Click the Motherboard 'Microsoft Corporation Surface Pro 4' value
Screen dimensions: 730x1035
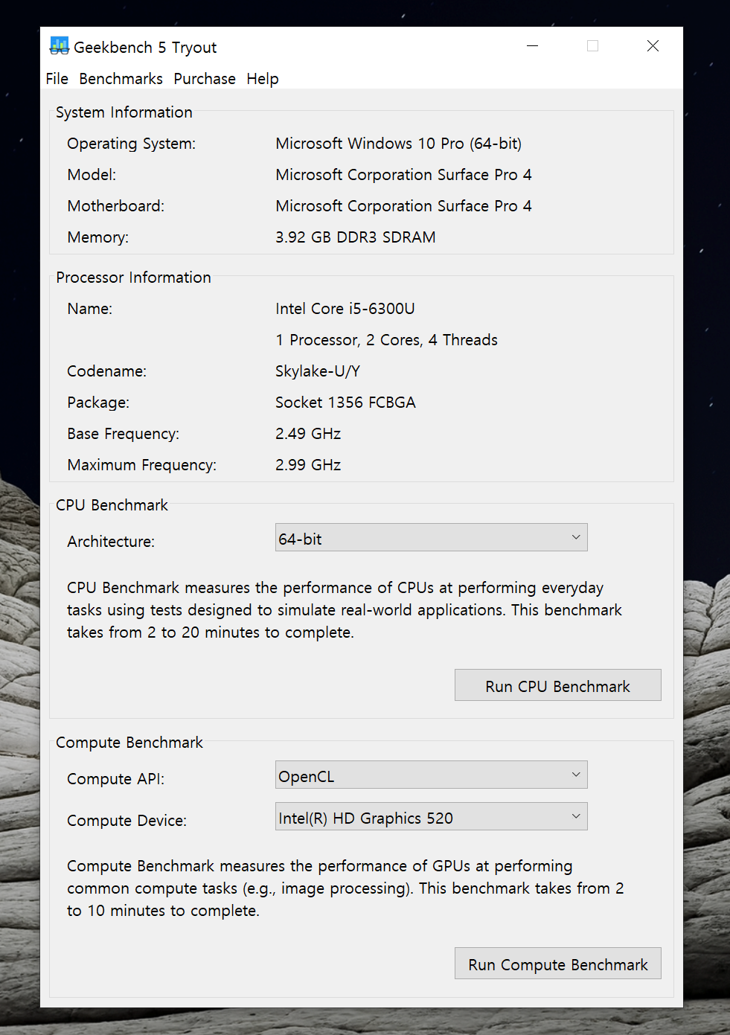403,206
